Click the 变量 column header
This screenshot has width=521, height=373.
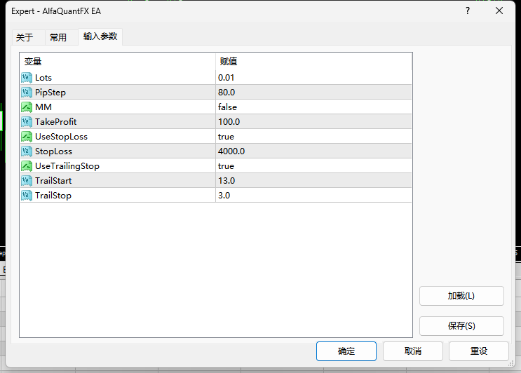pos(118,62)
